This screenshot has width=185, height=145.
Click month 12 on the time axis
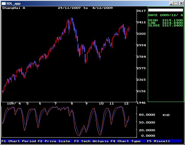[126, 104]
